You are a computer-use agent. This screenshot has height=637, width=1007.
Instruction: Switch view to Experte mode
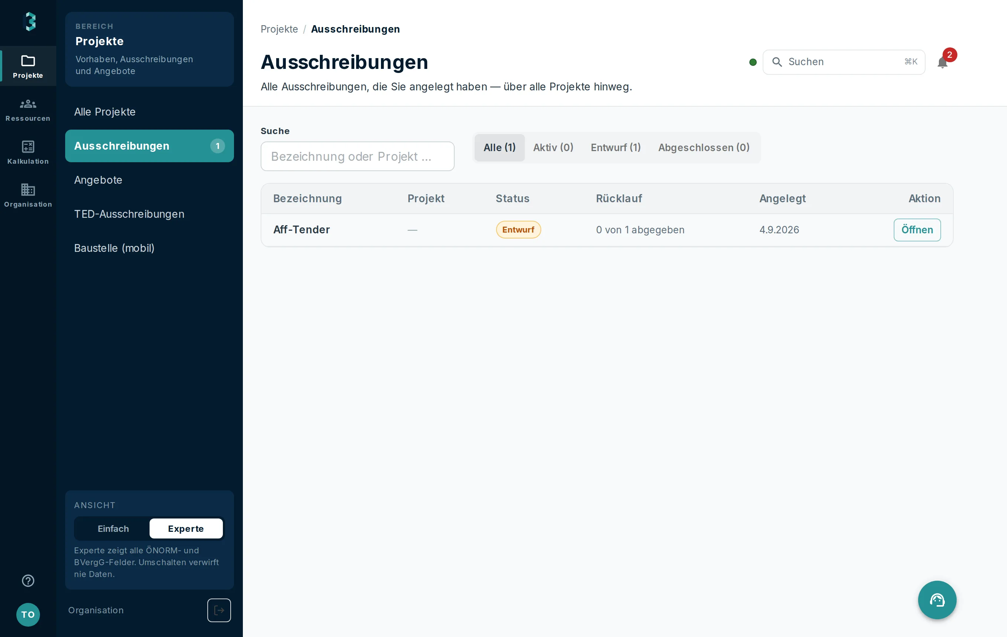click(186, 528)
